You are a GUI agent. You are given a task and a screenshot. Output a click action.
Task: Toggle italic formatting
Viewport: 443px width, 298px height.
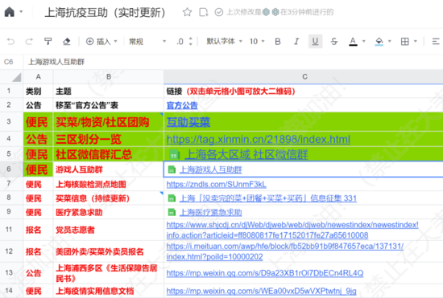(x=296, y=42)
